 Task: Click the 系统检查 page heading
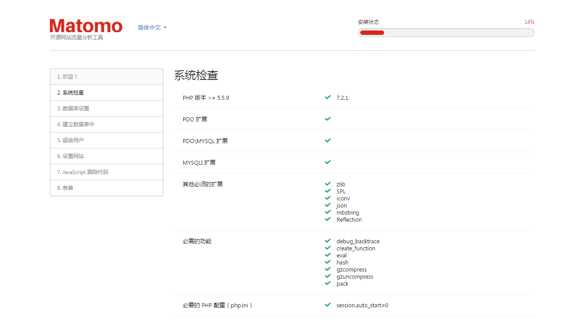196,76
